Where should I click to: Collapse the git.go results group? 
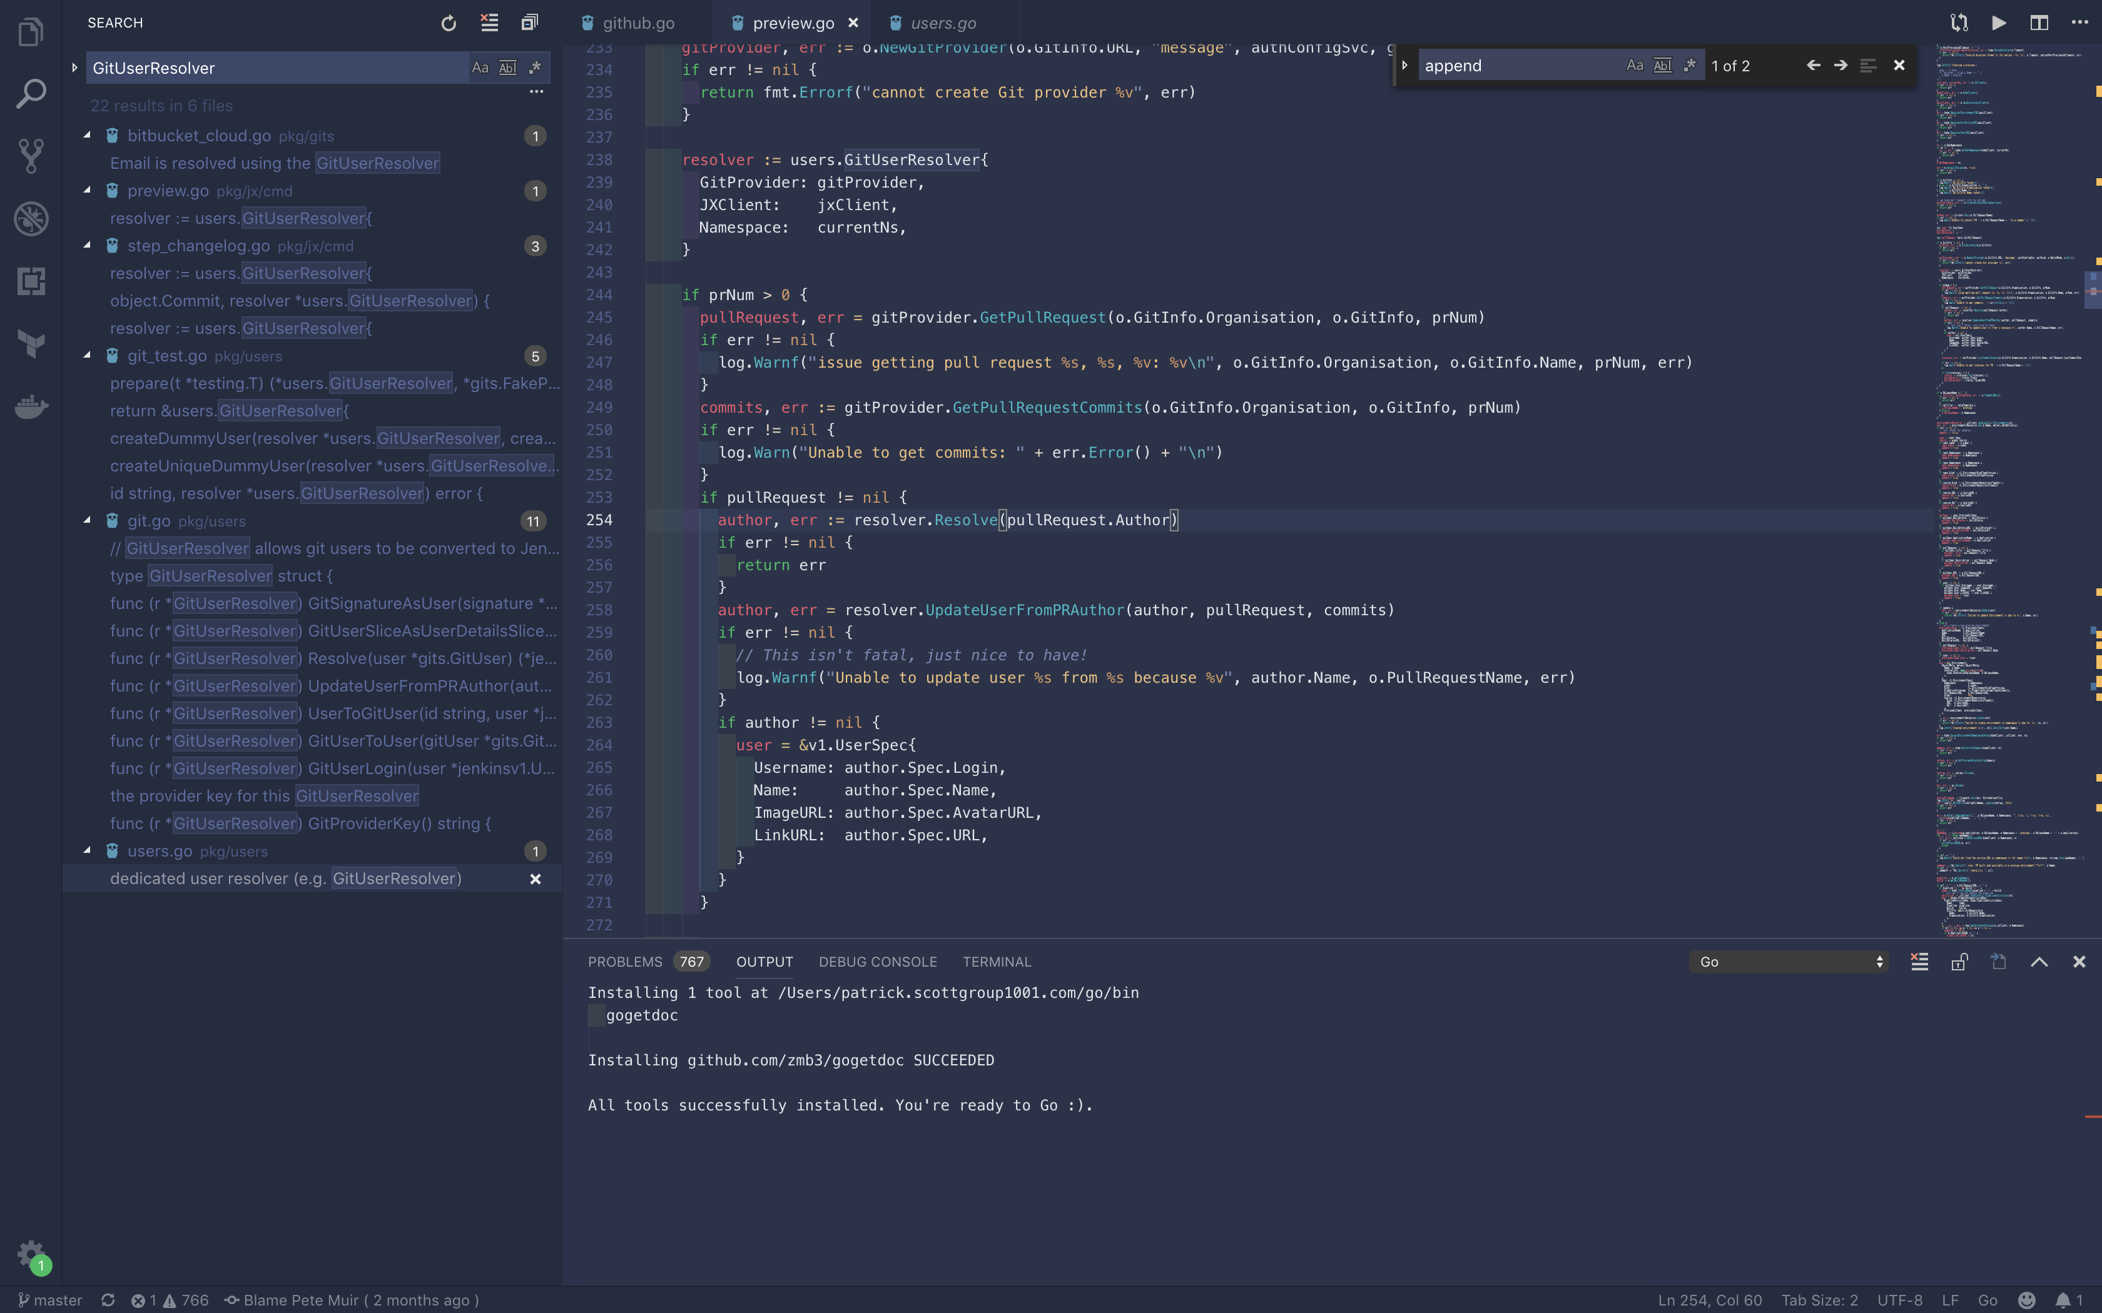coord(88,521)
